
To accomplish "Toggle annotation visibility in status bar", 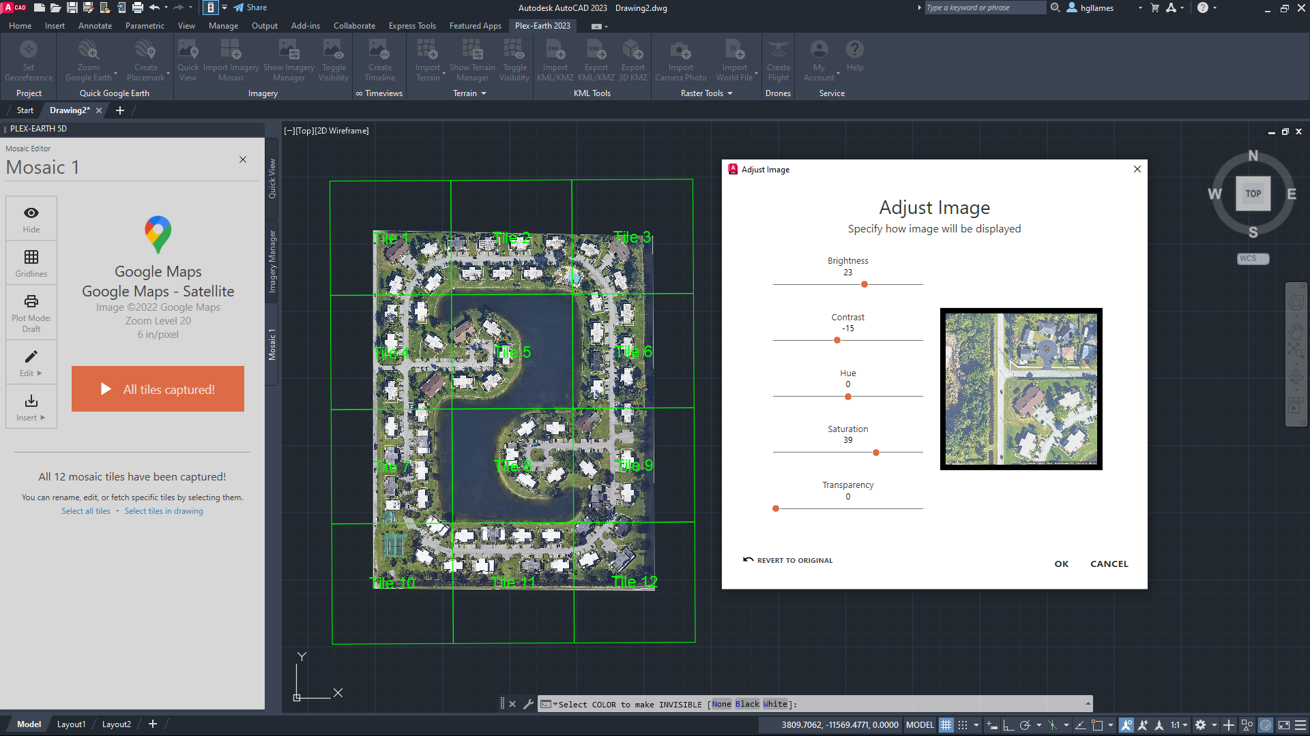I will pos(1126,725).
